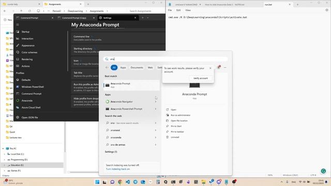Open the Anaconda Prompt best match result

pos(131,85)
